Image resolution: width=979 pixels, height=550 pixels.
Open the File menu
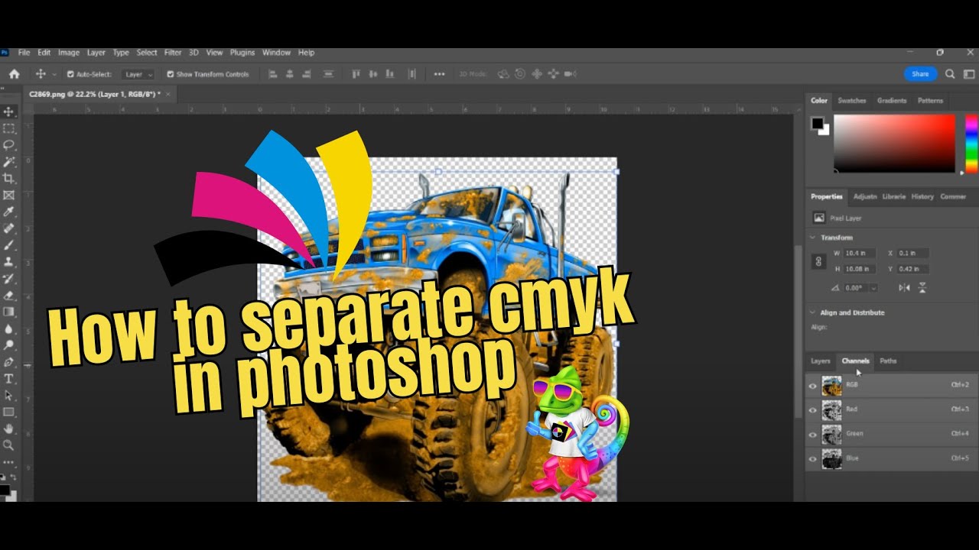[24, 53]
